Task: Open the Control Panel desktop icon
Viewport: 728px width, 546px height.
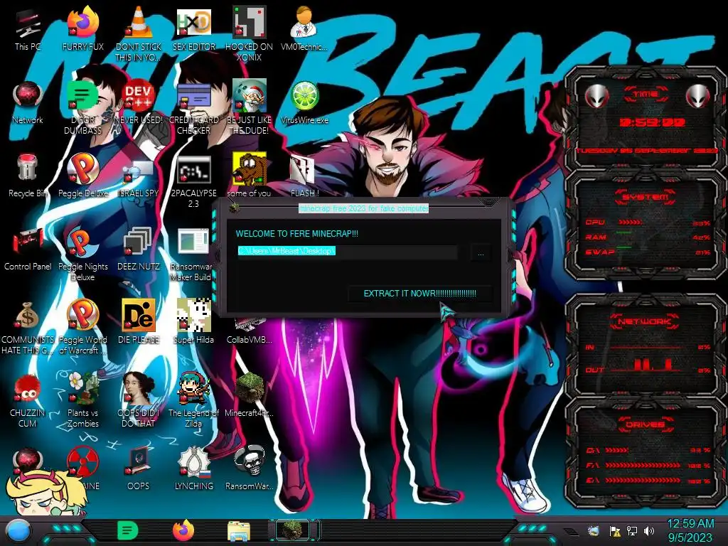Action: [x=28, y=249]
